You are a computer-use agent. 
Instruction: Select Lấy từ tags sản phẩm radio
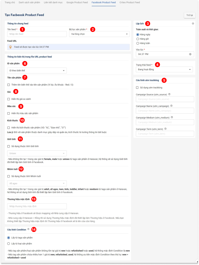[8, 238]
